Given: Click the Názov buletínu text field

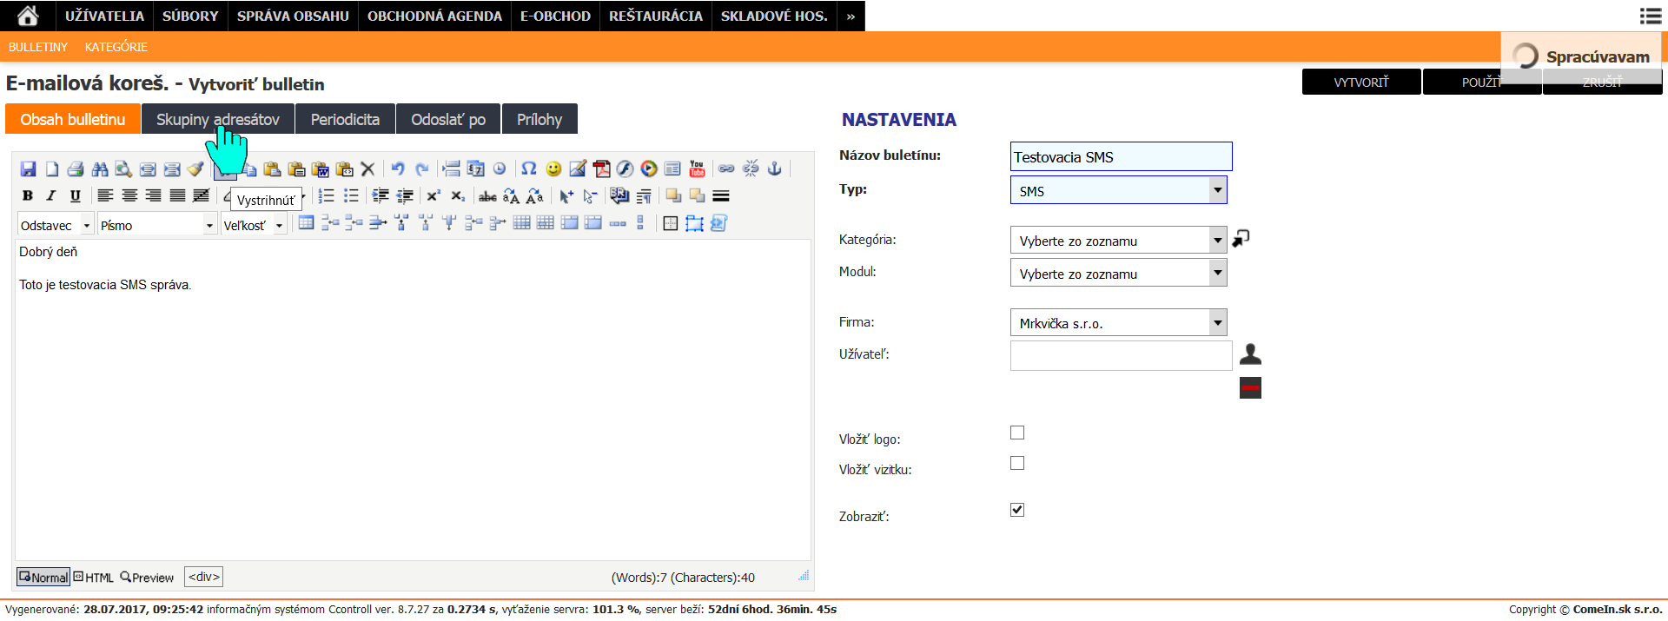Looking at the screenshot, I should click(1121, 156).
